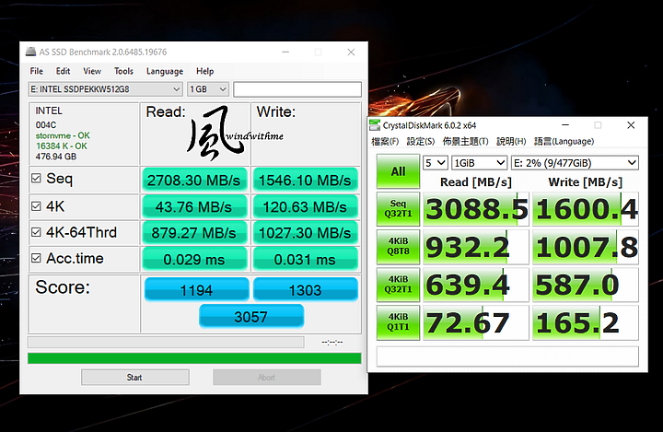Image resolution: width=663 pixels, height=432 pixels.
Task: Open the File menu in AS SSD
Action: coord(36,71)
